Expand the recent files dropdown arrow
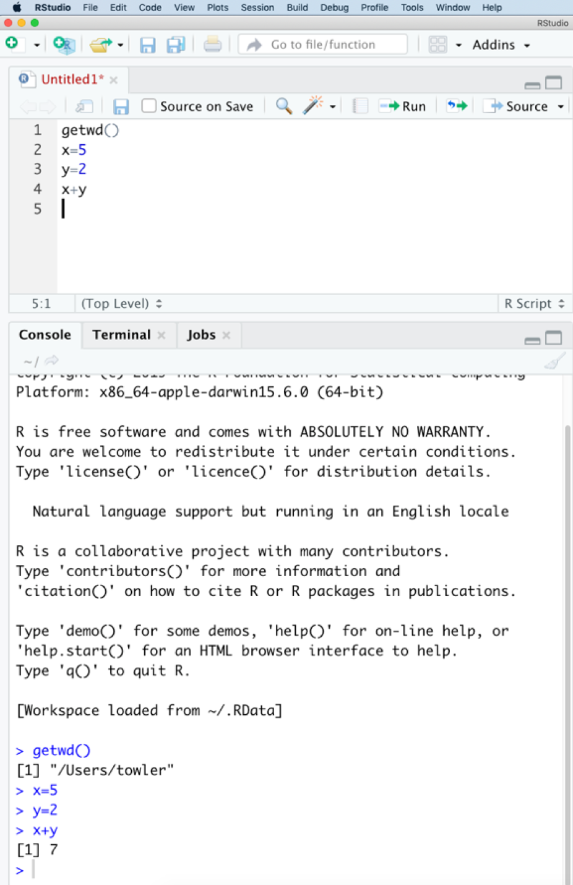 [x=120, y=45]
